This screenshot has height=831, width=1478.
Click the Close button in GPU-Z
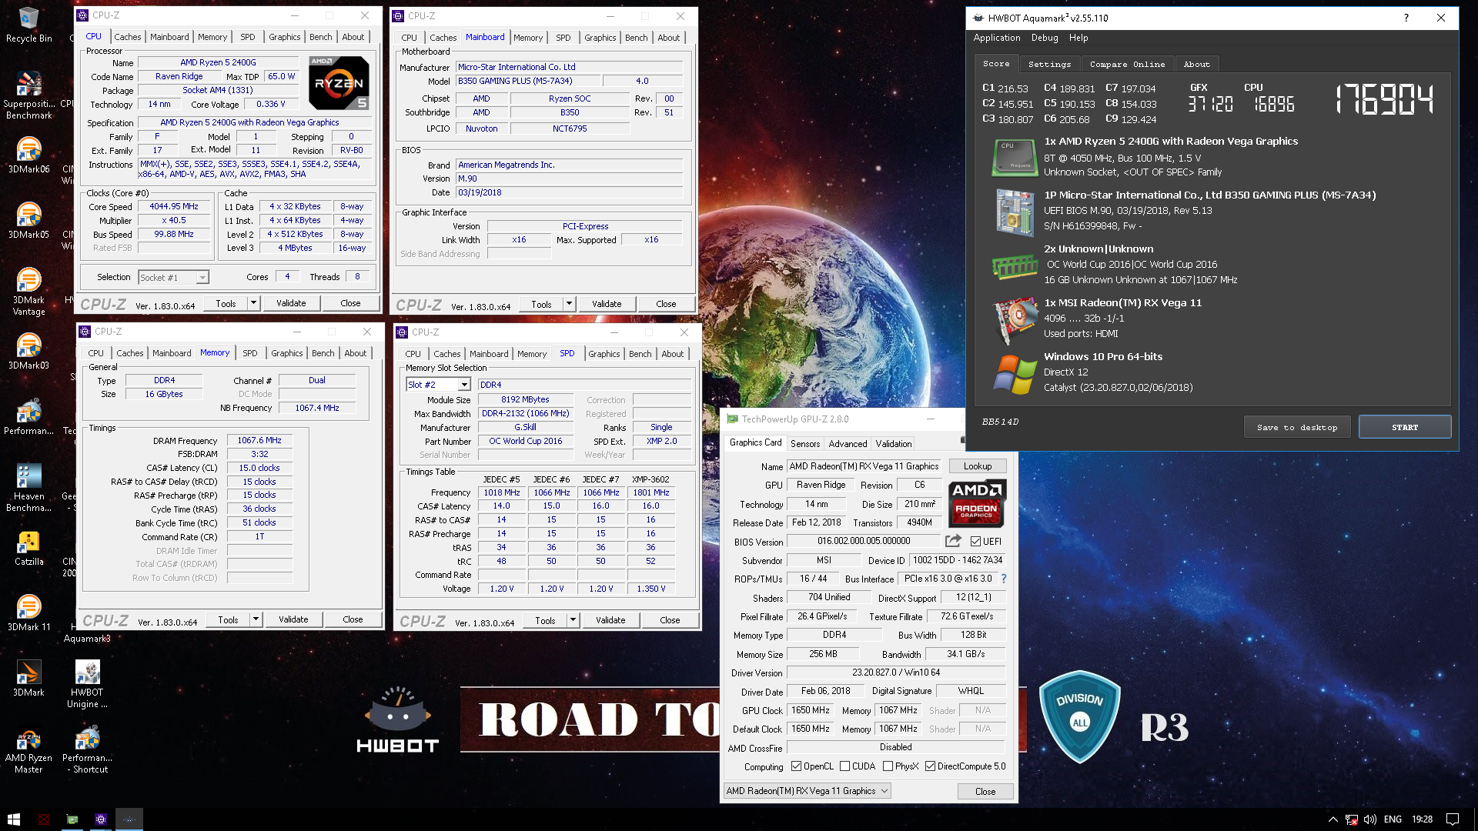[985, 791]
